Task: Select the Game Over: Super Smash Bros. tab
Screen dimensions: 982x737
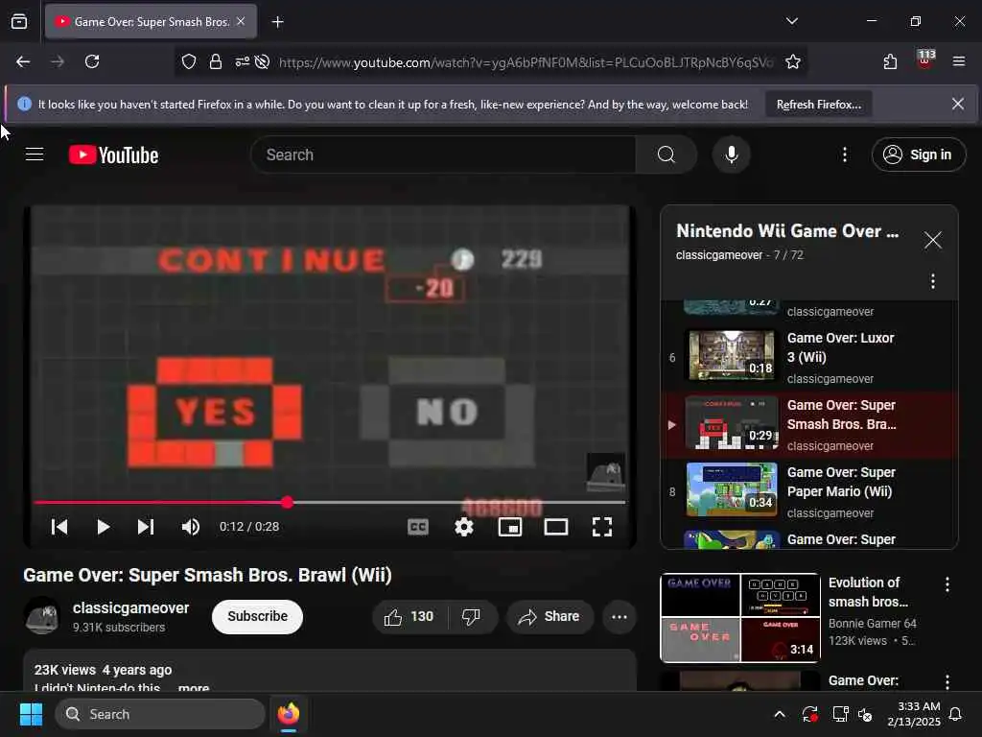Action: pyautogui.click(x=151, y=22)
